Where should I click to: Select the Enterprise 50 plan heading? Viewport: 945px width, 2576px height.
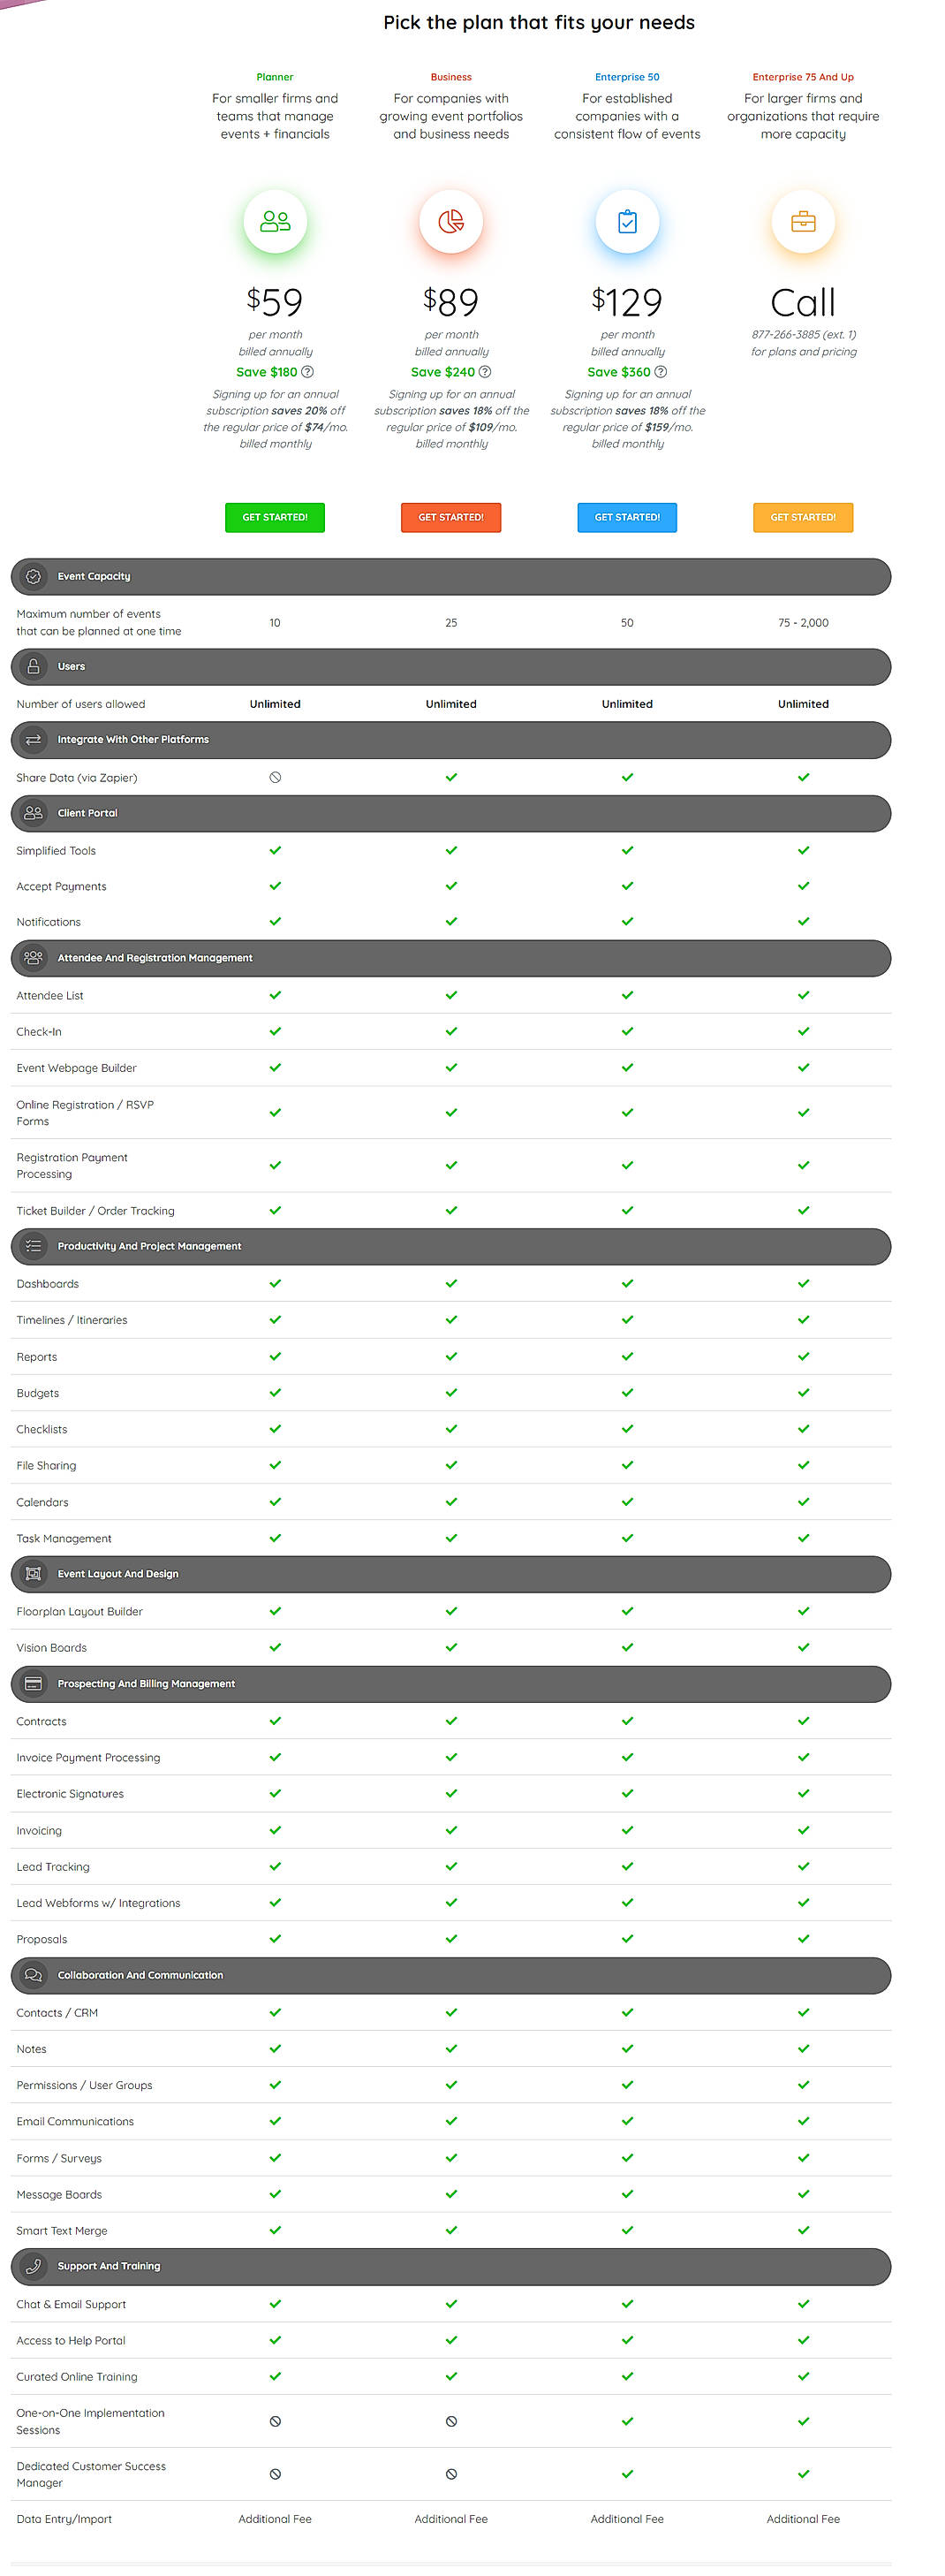tap(626, 76)
